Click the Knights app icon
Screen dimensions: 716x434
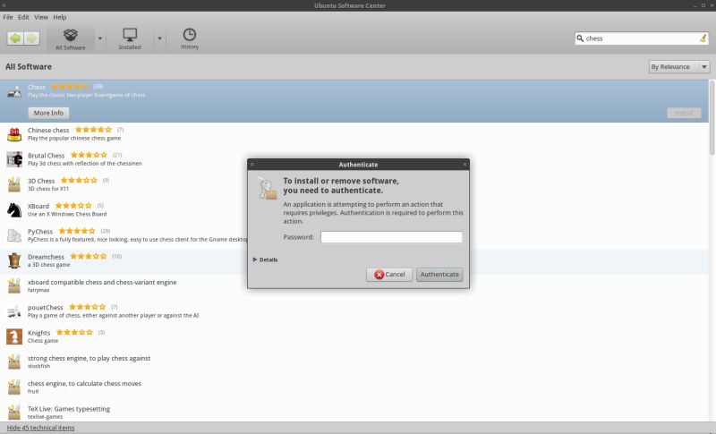tap(14, 336)
